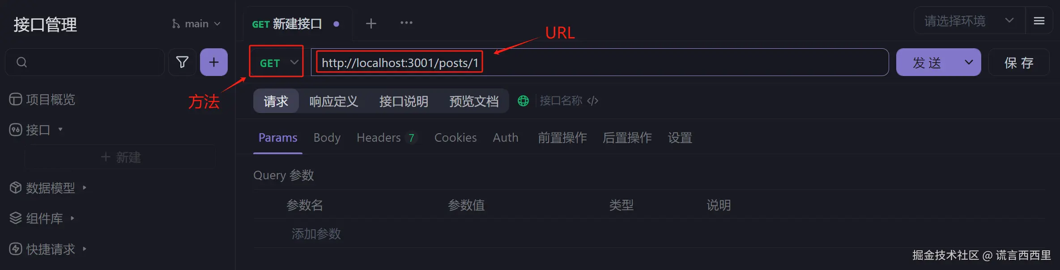1060x270 pixels.
Task: Click the 新建 button under 接口
Action: 120,157
